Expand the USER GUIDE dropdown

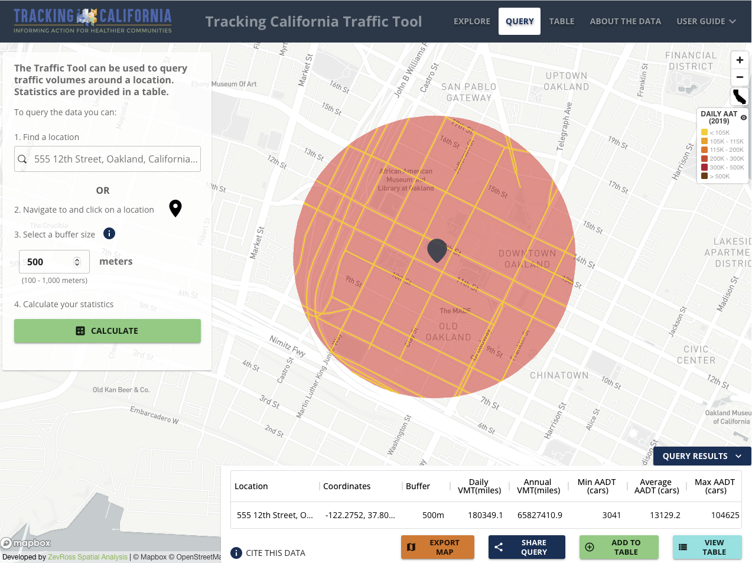706,21
